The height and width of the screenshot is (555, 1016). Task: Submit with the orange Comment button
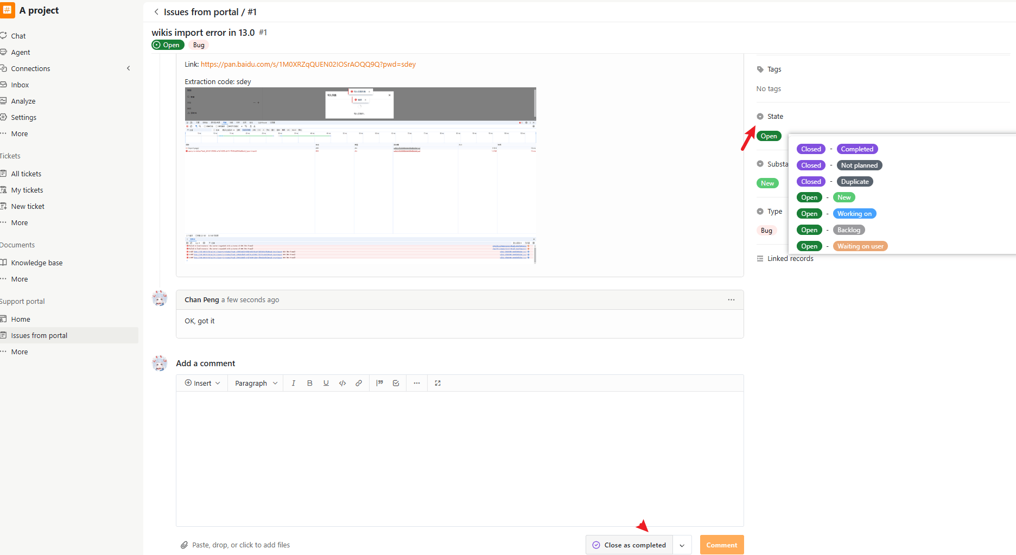click(x=722, y=545)
